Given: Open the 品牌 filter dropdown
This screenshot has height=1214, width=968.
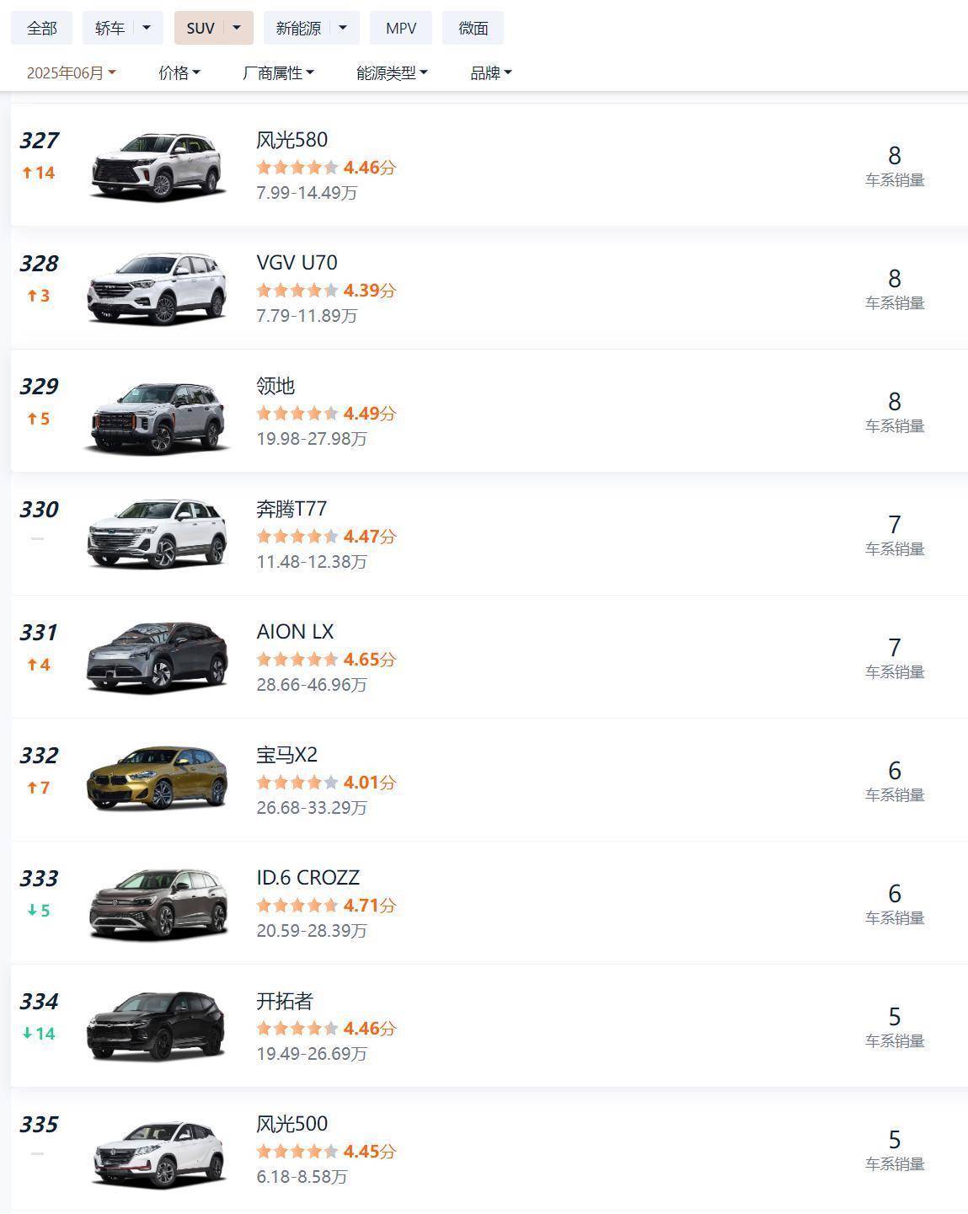Looking at the screenshot, I should click(490, 73).
